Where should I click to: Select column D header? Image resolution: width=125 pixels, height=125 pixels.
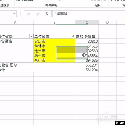[x=107, y=22]
